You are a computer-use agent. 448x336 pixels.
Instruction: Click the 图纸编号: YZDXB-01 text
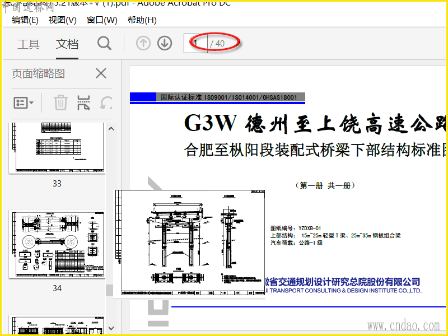[x=296, y=228]
